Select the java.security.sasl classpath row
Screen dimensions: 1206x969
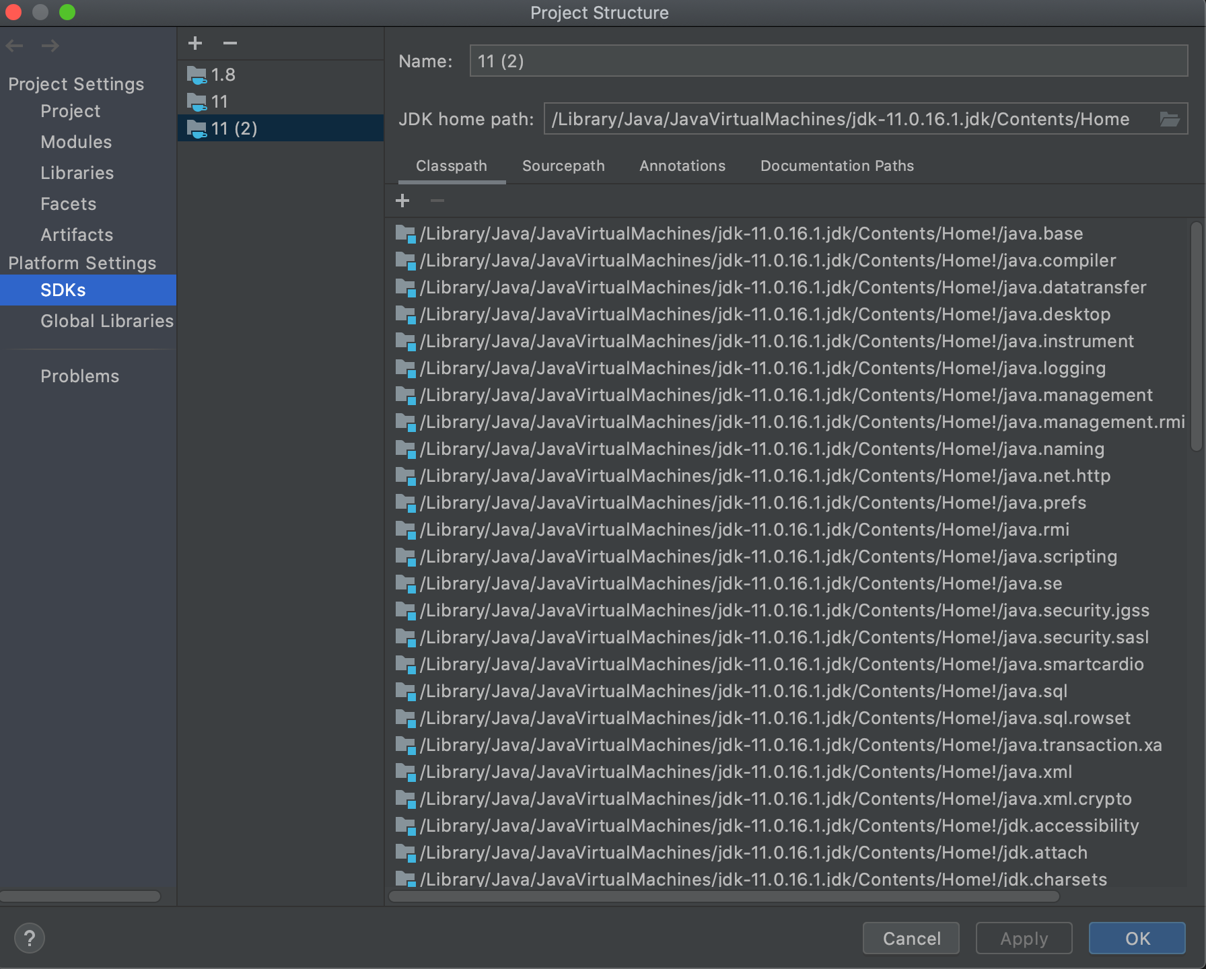pos(788,638)
